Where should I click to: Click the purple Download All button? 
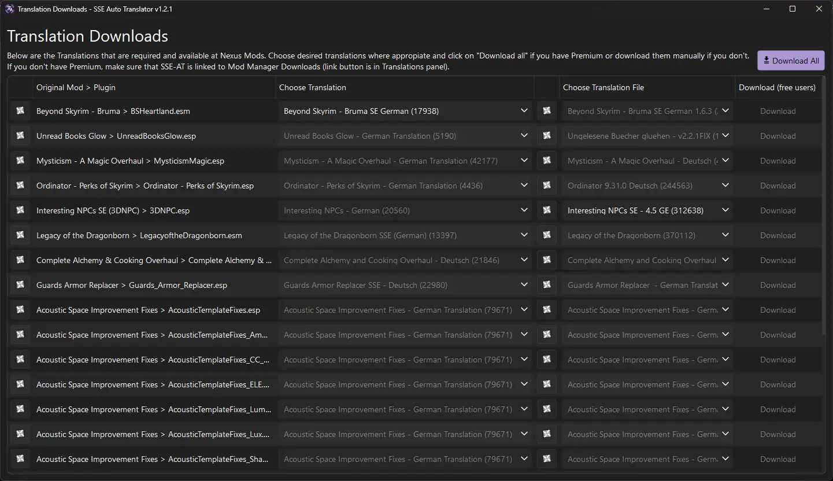click(x=791, y=61)
